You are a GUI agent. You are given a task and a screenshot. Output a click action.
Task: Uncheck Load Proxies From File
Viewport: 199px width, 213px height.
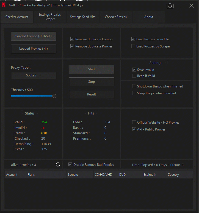pos(133,39)
